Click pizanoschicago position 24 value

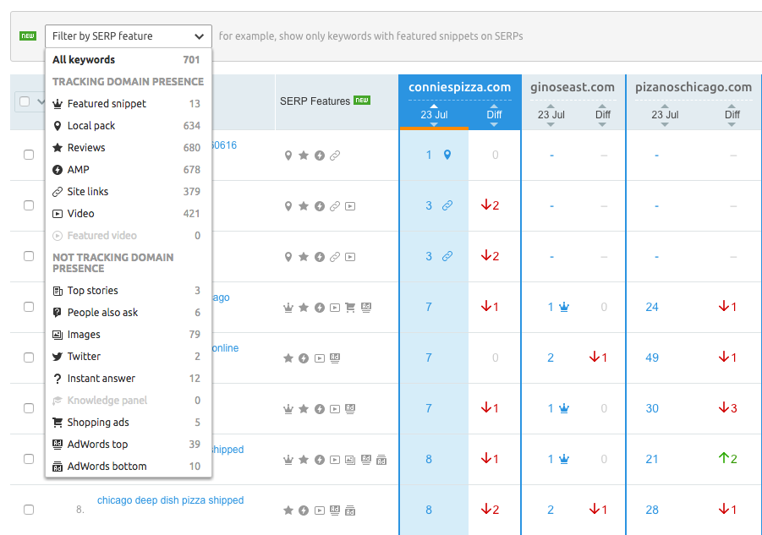652,307
